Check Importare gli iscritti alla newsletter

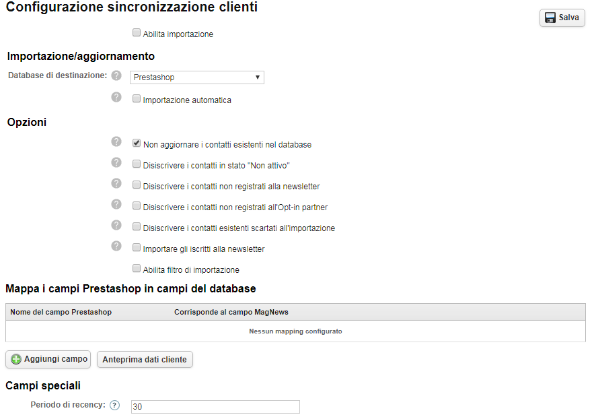pos(137,247)
